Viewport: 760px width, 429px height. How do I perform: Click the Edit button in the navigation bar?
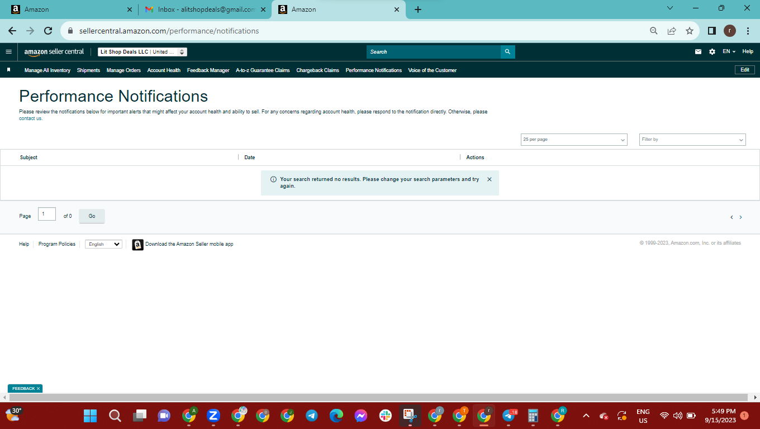pos(745,70)
